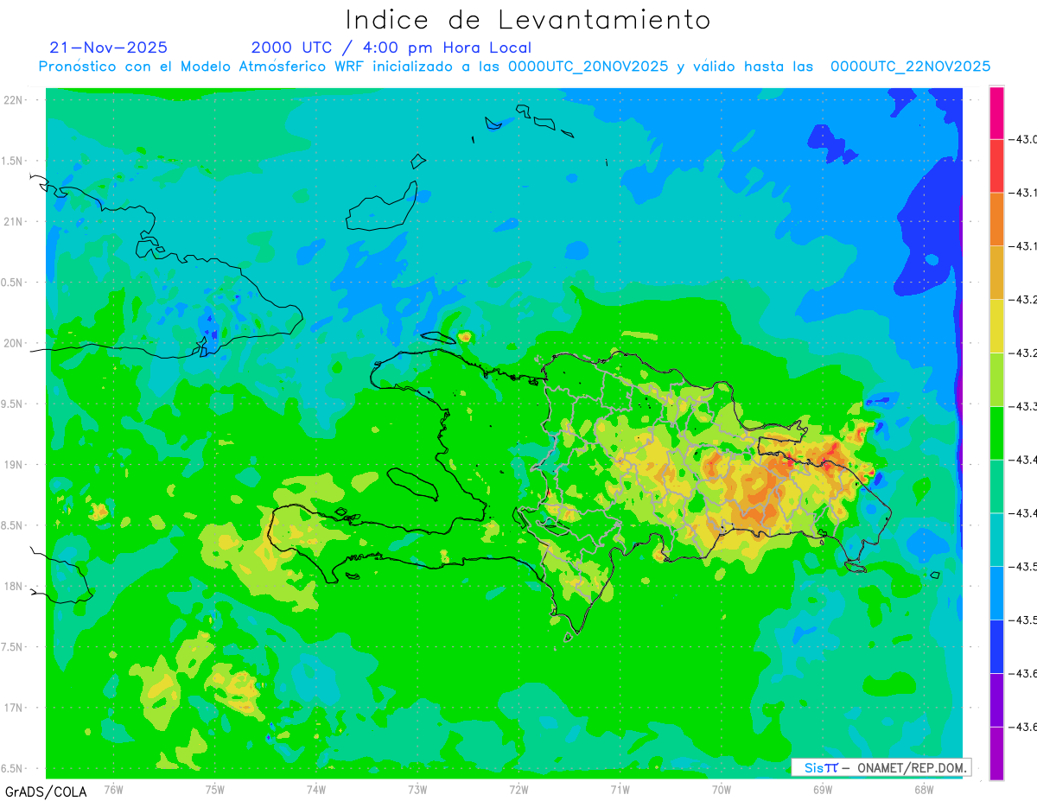The height and width of the screenshot is (801, 1037).
Task: Click the "17N" latitude label
Action: (14, 709)
